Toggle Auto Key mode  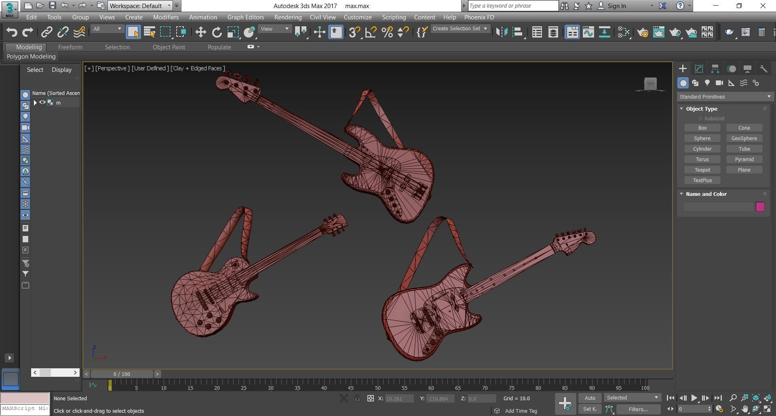click(x=590, y=398)
